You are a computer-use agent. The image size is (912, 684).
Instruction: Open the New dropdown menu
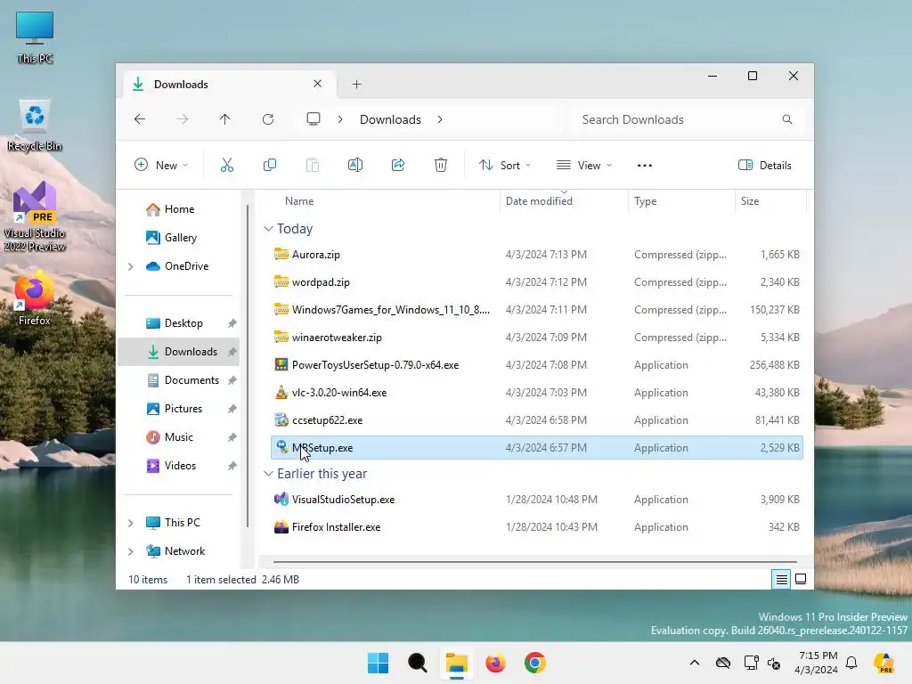[x=161, y=165]
